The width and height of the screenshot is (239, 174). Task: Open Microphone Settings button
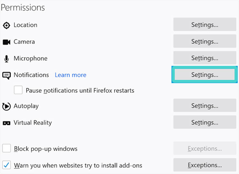pyautogui.click(x=205, y=58)
